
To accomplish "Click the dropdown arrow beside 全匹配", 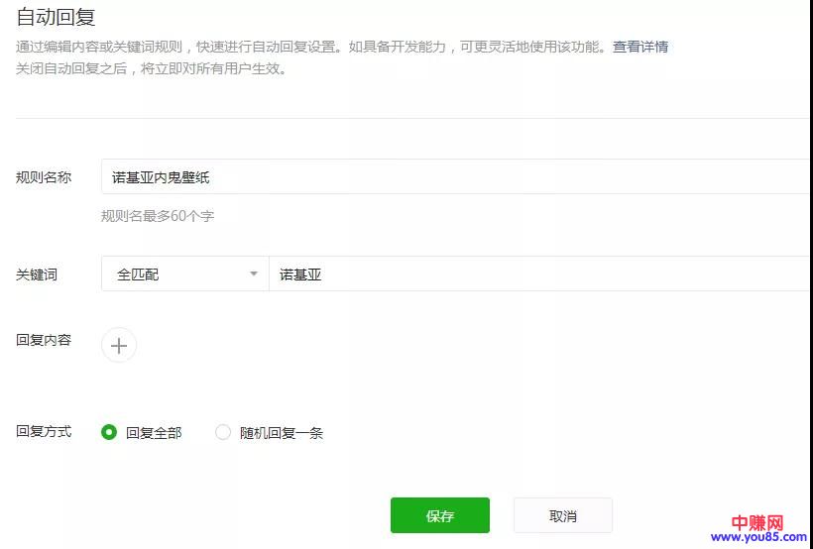I will (x=254, y=274).
